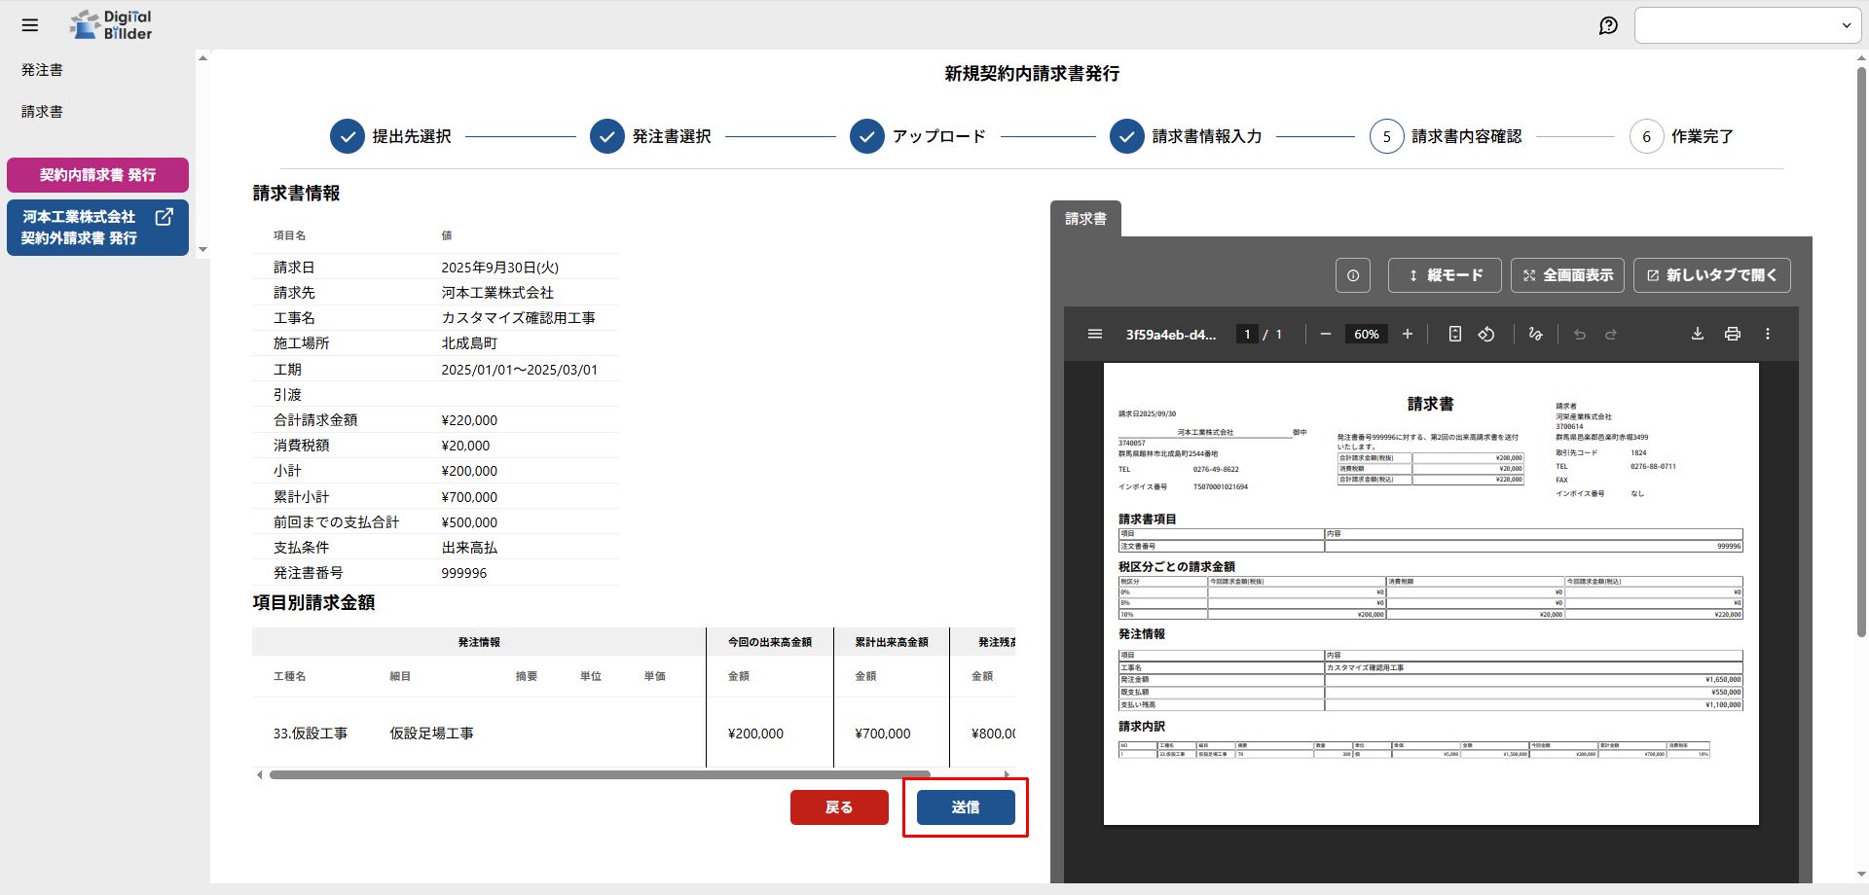Open 請求書 in the left sidebar
The width and height of the screenshot is (1869, 895).
[x=42, y=112]
